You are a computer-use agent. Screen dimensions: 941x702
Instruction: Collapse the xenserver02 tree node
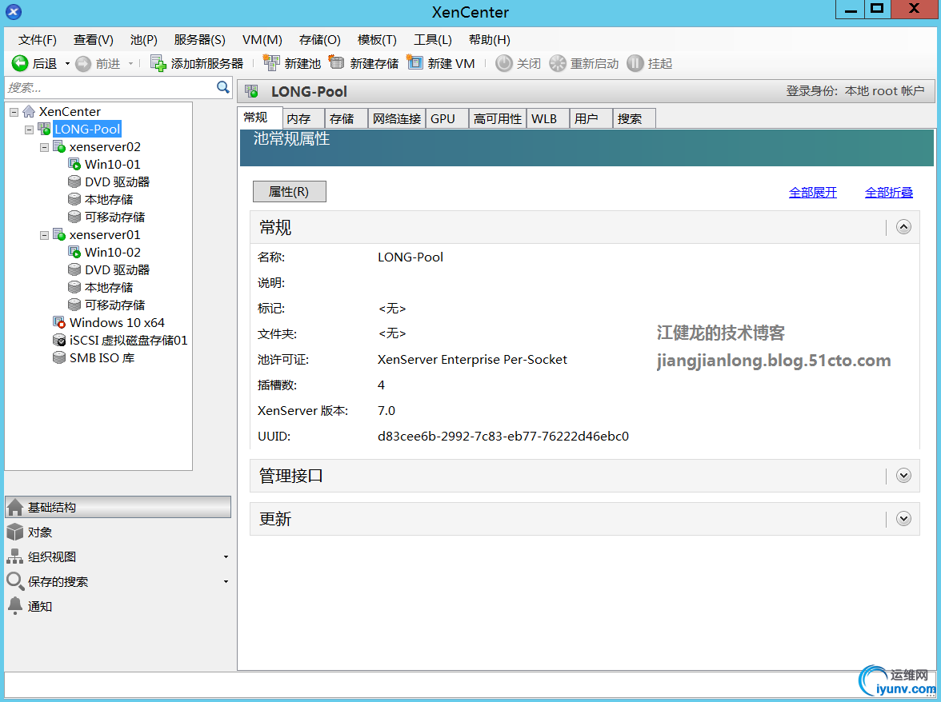(44, 147)
